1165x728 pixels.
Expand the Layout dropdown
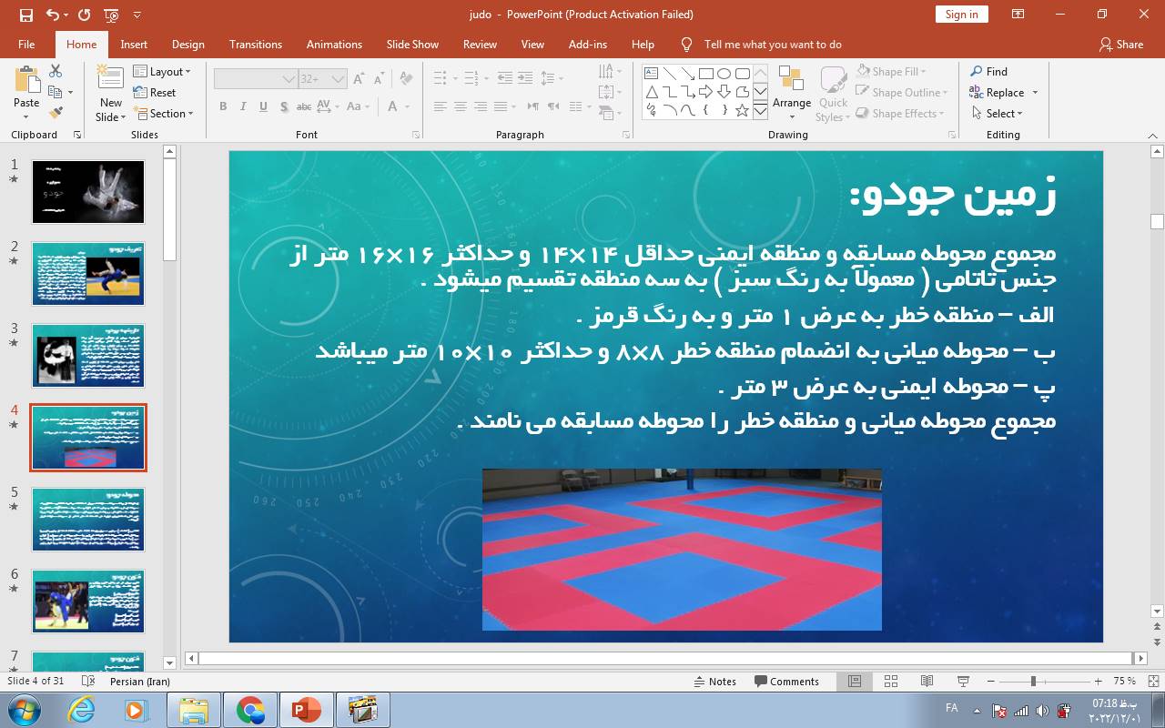click(x=162, y=72)
